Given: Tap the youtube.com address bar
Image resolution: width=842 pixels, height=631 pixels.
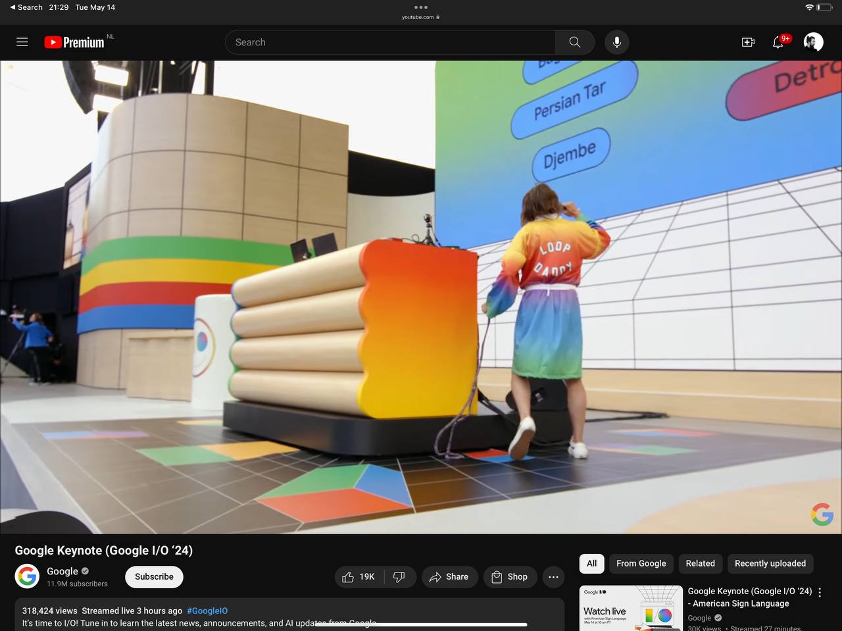Looking at the screenshot, I should (x=421, y=17).
